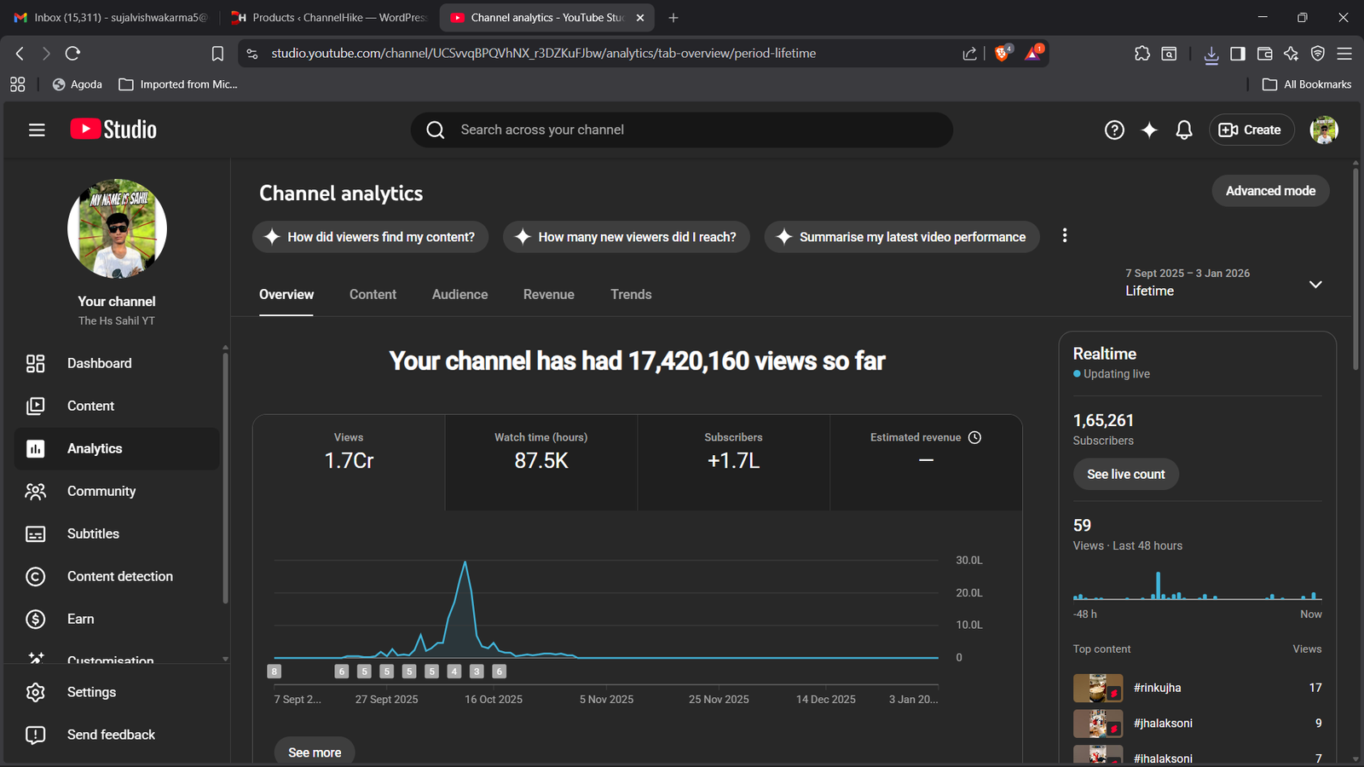1364x767 pixels.
Task: Open the YouTube Studio hamburger menu
Action: tap(36, 130)
